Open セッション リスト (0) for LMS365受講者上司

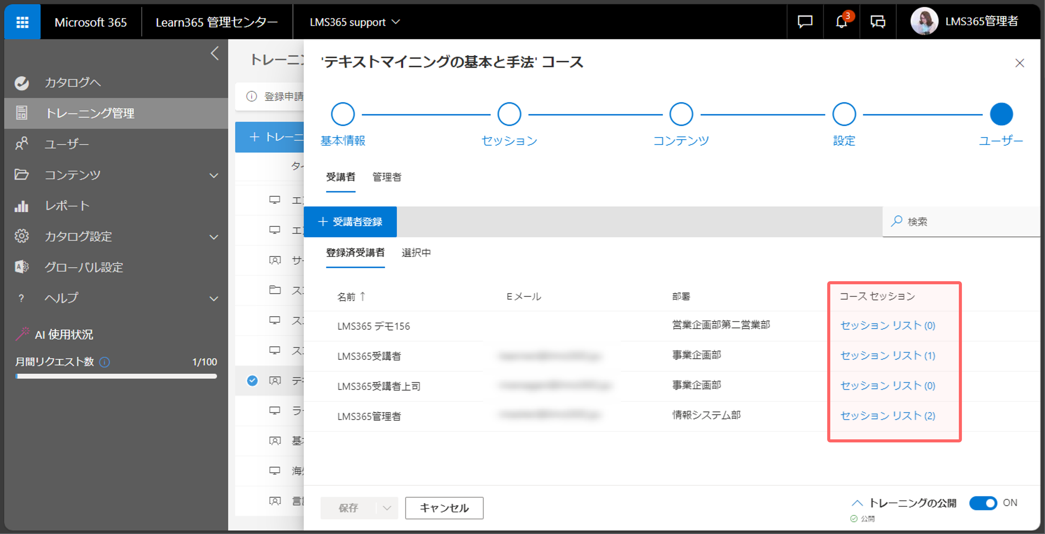[x=888, y=385]
